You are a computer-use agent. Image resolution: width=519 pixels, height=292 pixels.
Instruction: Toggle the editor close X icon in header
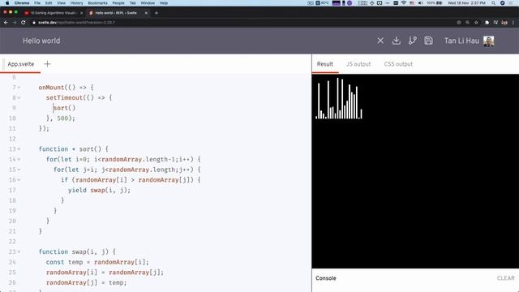tap(380, 41)
